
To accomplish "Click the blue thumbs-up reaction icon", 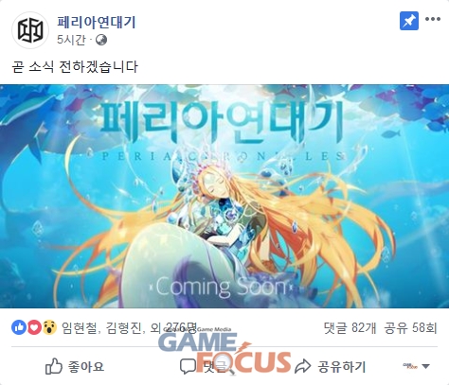I will [19, 327].
